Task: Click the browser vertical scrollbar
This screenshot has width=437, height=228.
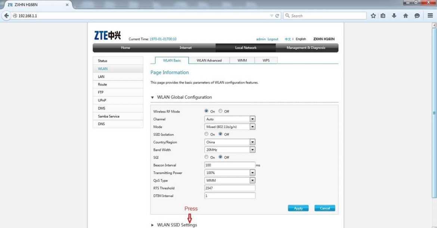Action: (434, 113)
